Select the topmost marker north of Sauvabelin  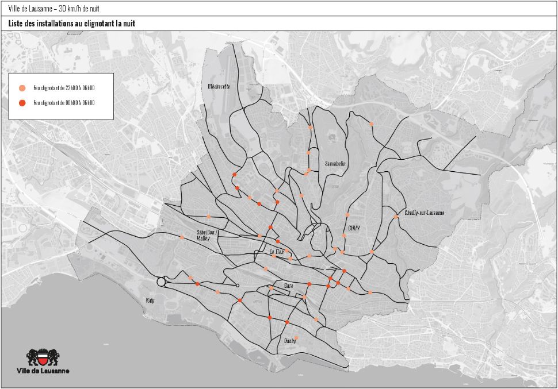point(310,128)
